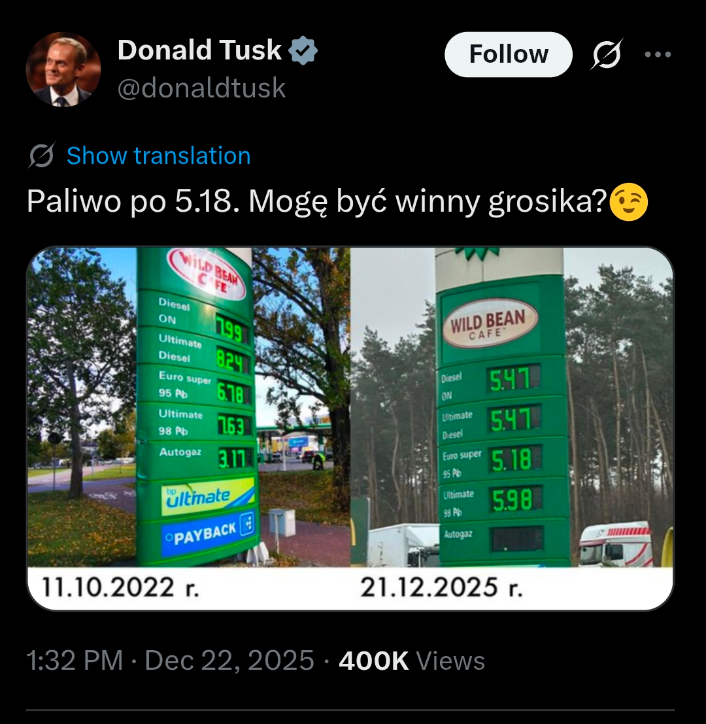View the 400K Views count

coord(412,661)
